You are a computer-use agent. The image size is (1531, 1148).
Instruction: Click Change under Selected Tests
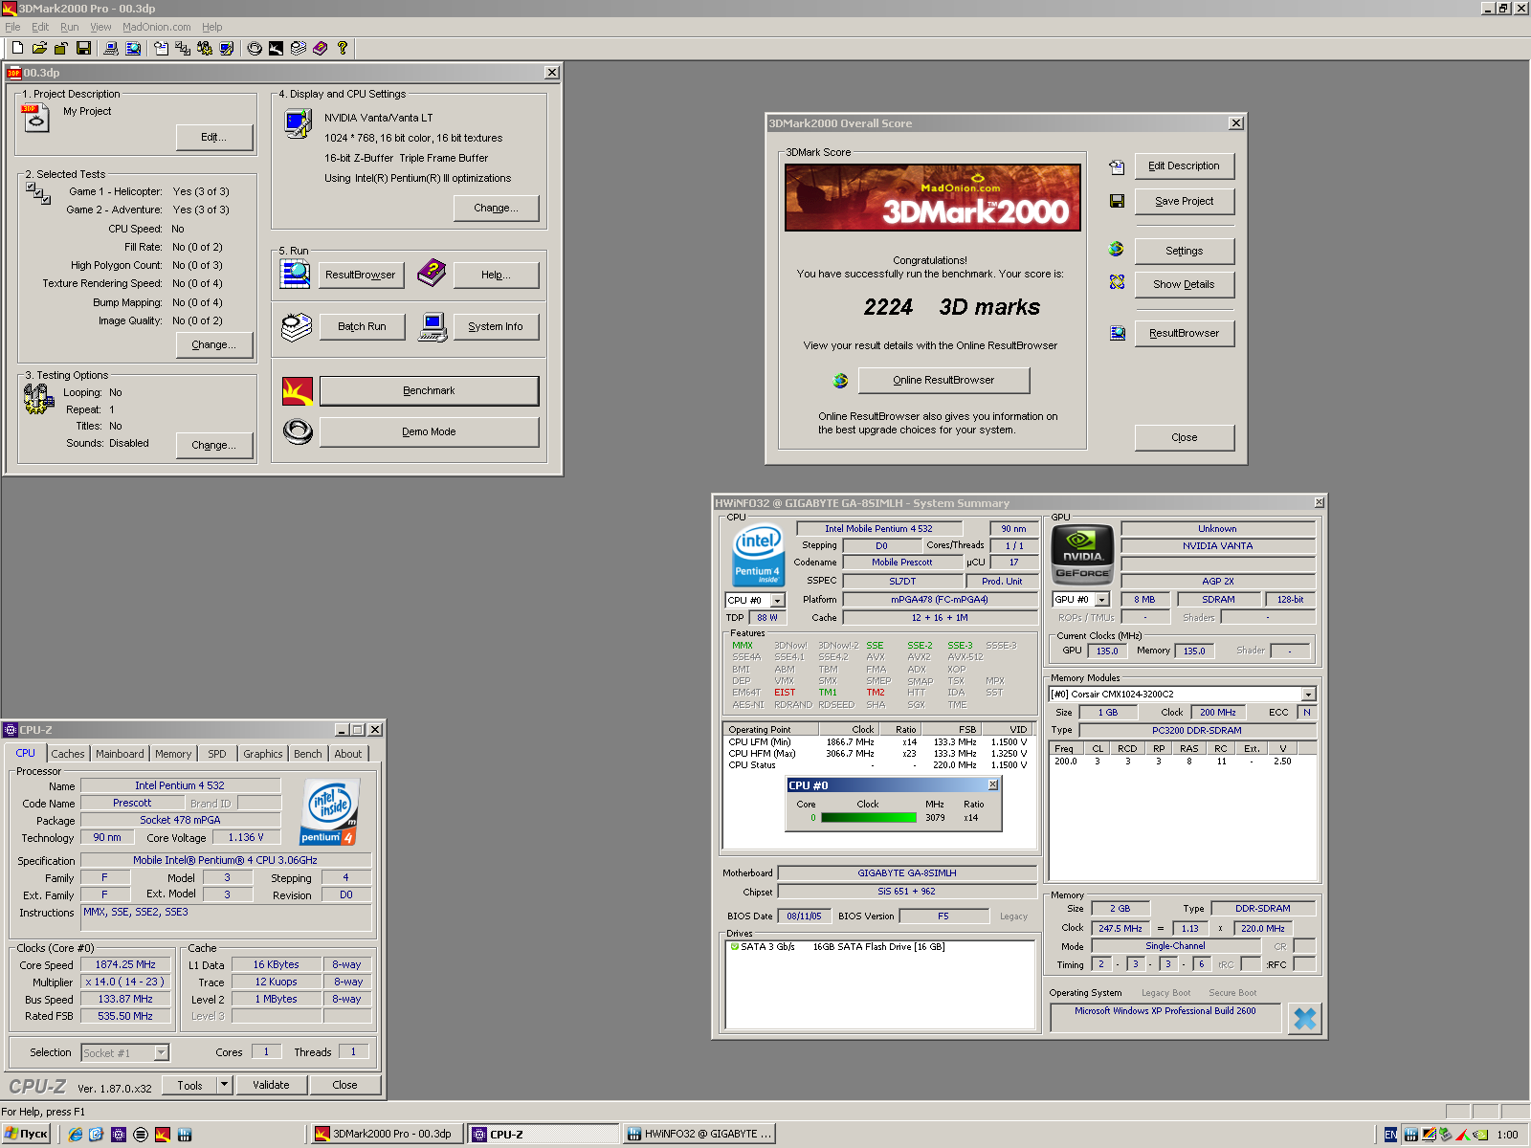pos(213,344)
